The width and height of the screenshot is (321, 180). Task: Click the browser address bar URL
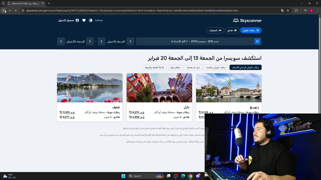click(x=132, y=10)
